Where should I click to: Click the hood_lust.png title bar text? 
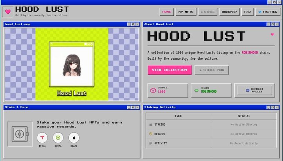coord(18,24)
